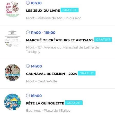The image size is (115, 115).
Task: Click GRATUIT badge on Les Jeux du Livre
Action: pyautogui.click(x=70, y=10)
